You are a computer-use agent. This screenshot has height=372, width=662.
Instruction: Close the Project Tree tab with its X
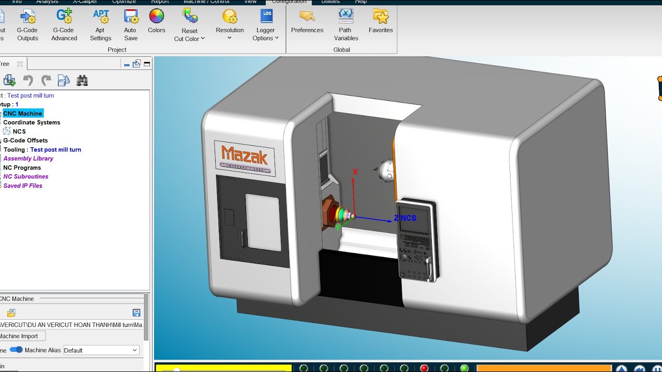(20, 64)
